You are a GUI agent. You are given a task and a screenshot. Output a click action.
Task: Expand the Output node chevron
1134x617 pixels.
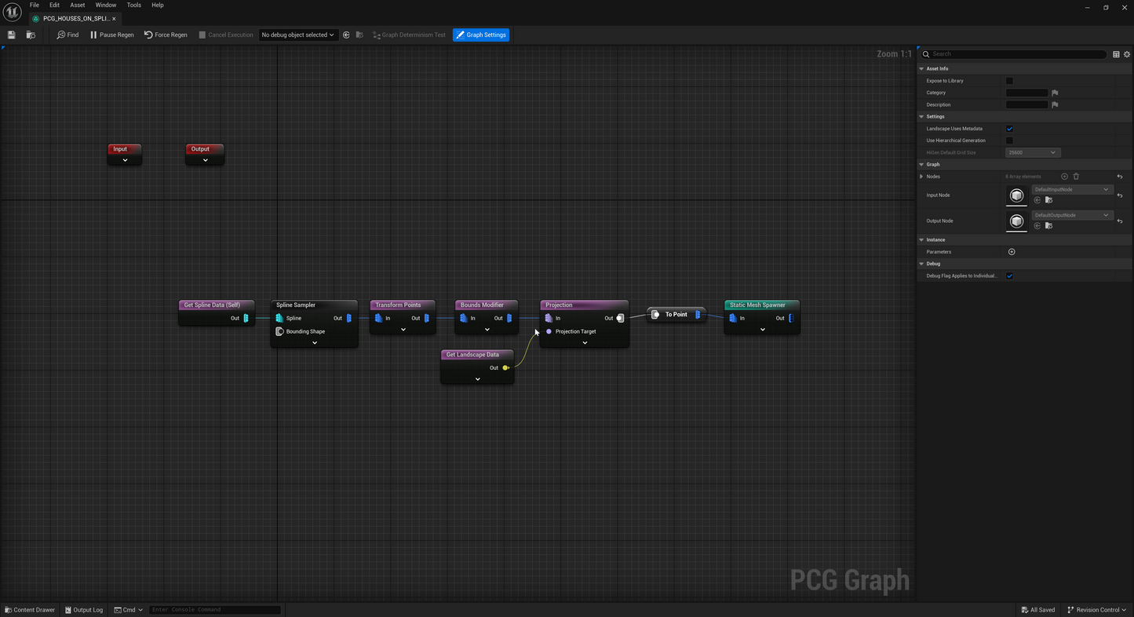(205, 160)
